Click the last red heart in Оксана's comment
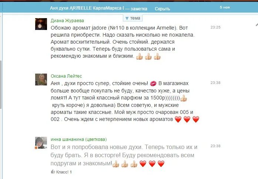 point(196,119)
